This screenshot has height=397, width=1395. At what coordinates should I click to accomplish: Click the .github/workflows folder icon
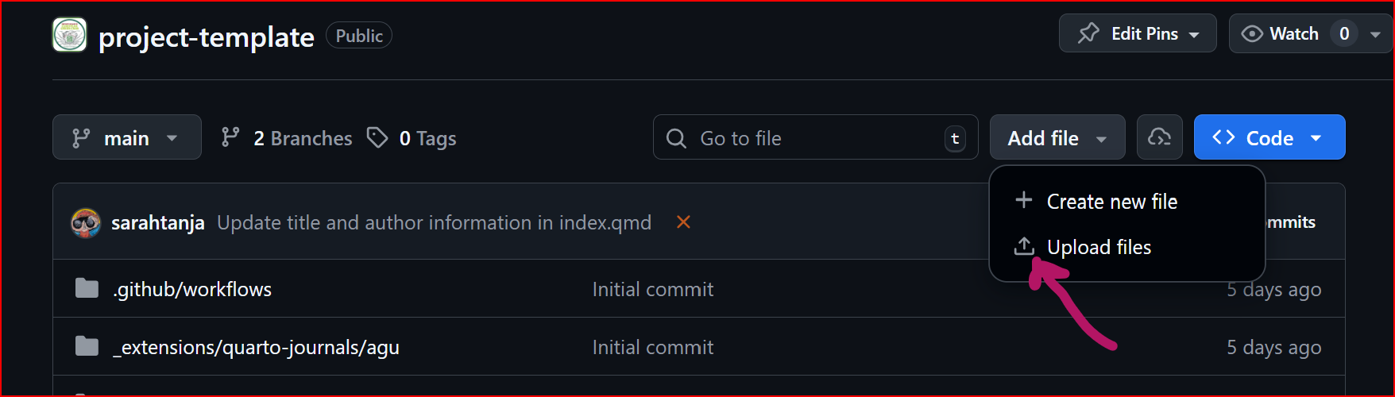pyautogui.click(x=87, y=288)
